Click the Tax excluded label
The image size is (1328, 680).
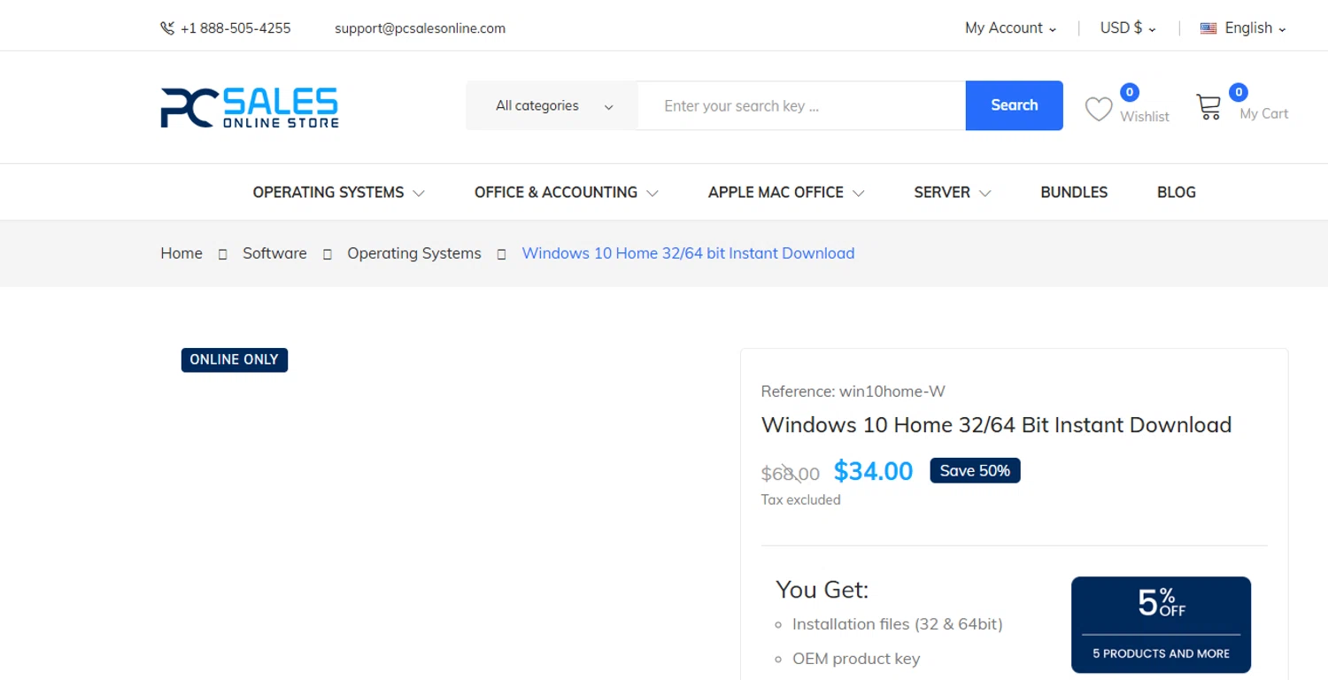pos(800,500)
